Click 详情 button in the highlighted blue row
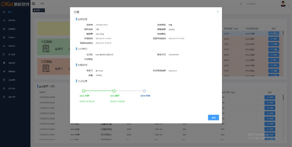This screenshot has height=147, width=292. point(274,33)
